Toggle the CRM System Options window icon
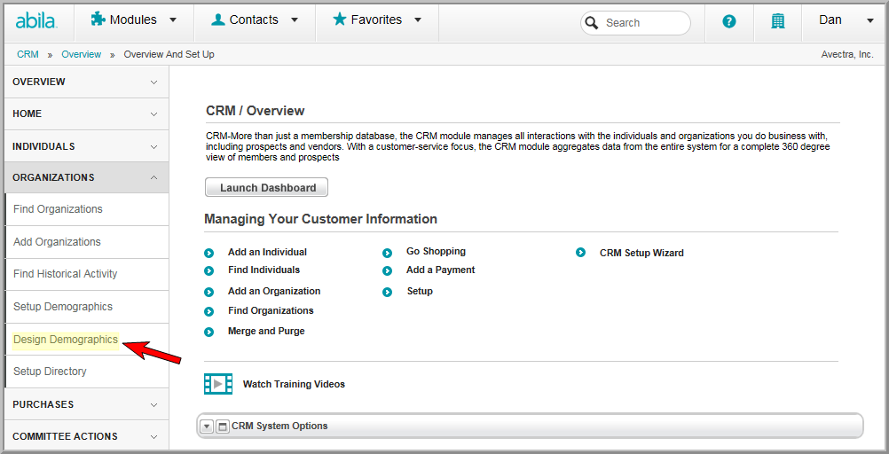 (223, 427)
